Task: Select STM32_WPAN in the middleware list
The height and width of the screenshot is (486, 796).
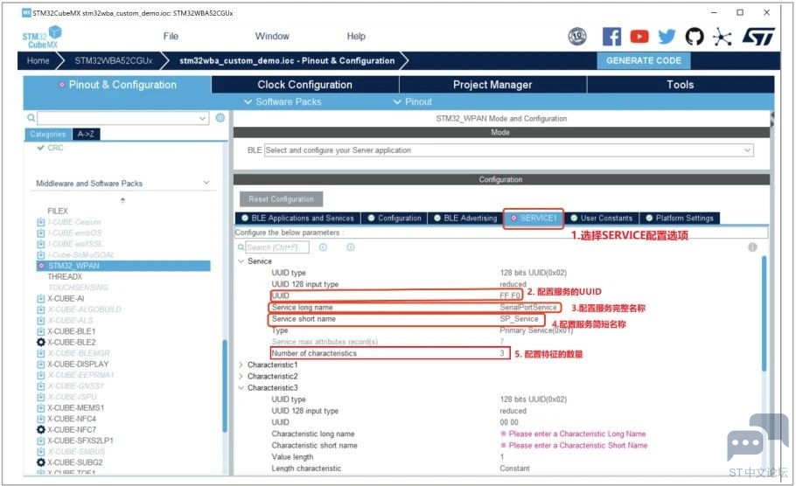Action: point(123,266)
